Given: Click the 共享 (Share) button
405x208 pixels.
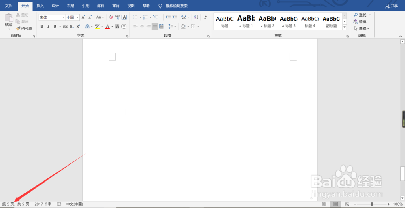Looking at the screenshot, I should 392,6.
